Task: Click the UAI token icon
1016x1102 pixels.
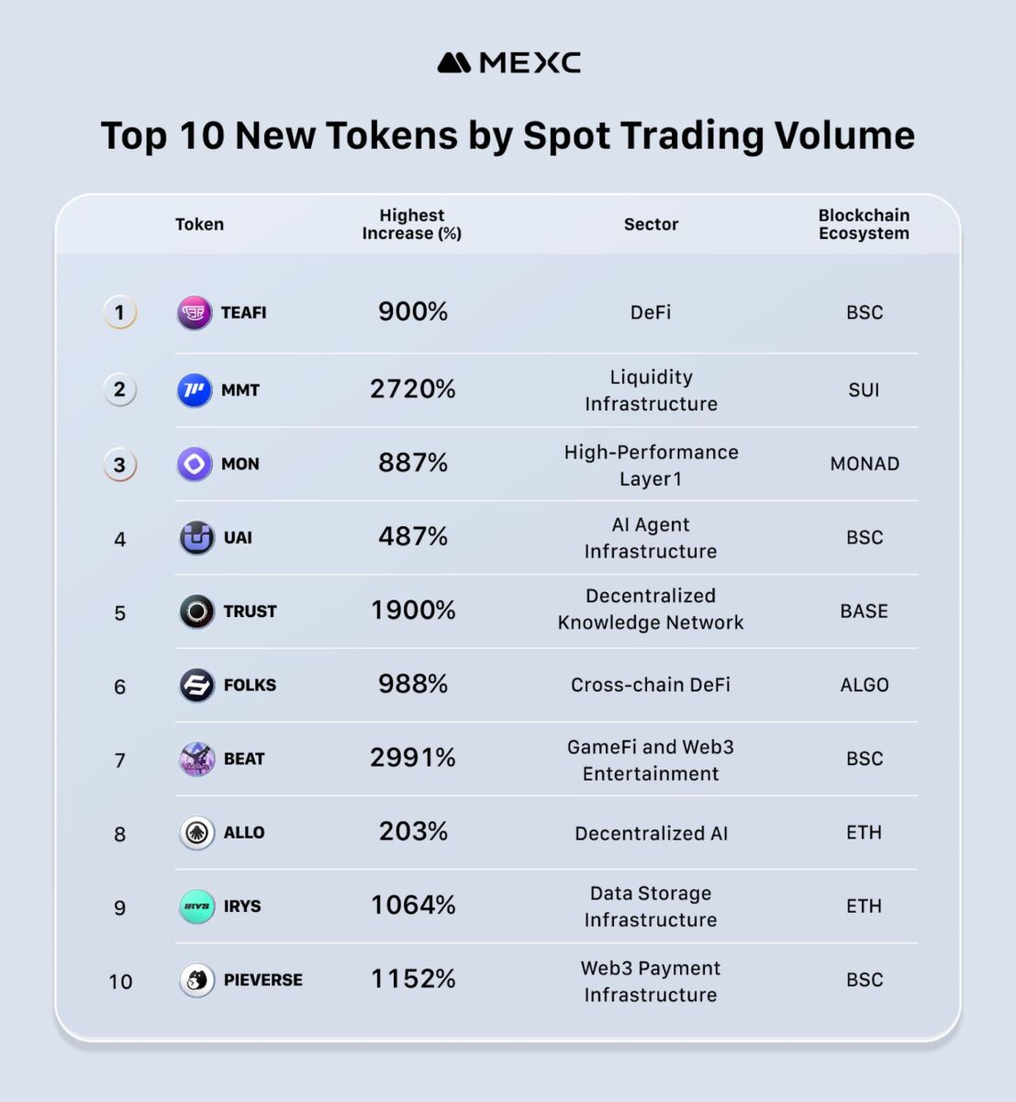Action: tap(196, 538)
